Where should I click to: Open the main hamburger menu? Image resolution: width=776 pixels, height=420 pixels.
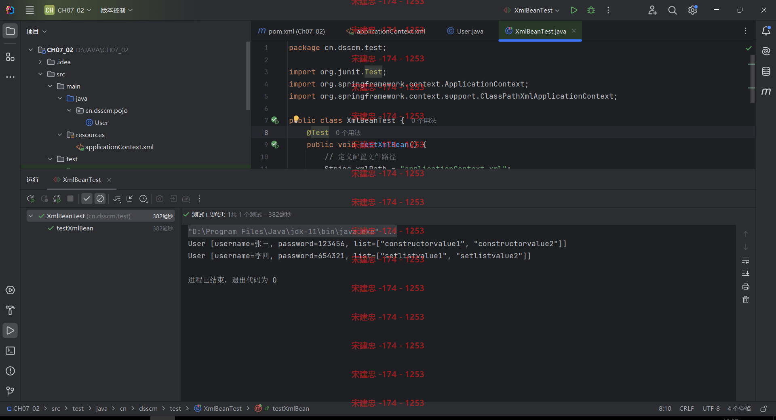[30, 10]
